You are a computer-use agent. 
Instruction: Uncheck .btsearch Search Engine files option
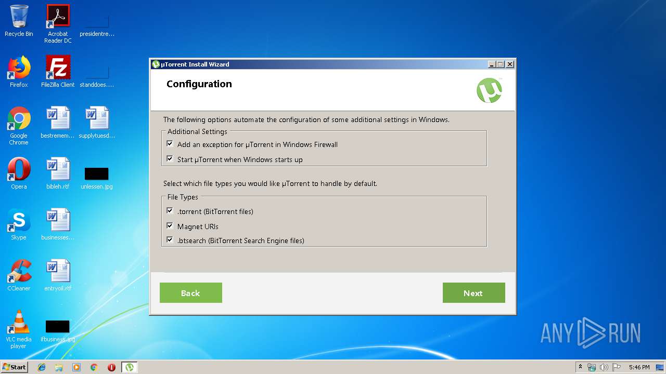[x=170, y=240]
